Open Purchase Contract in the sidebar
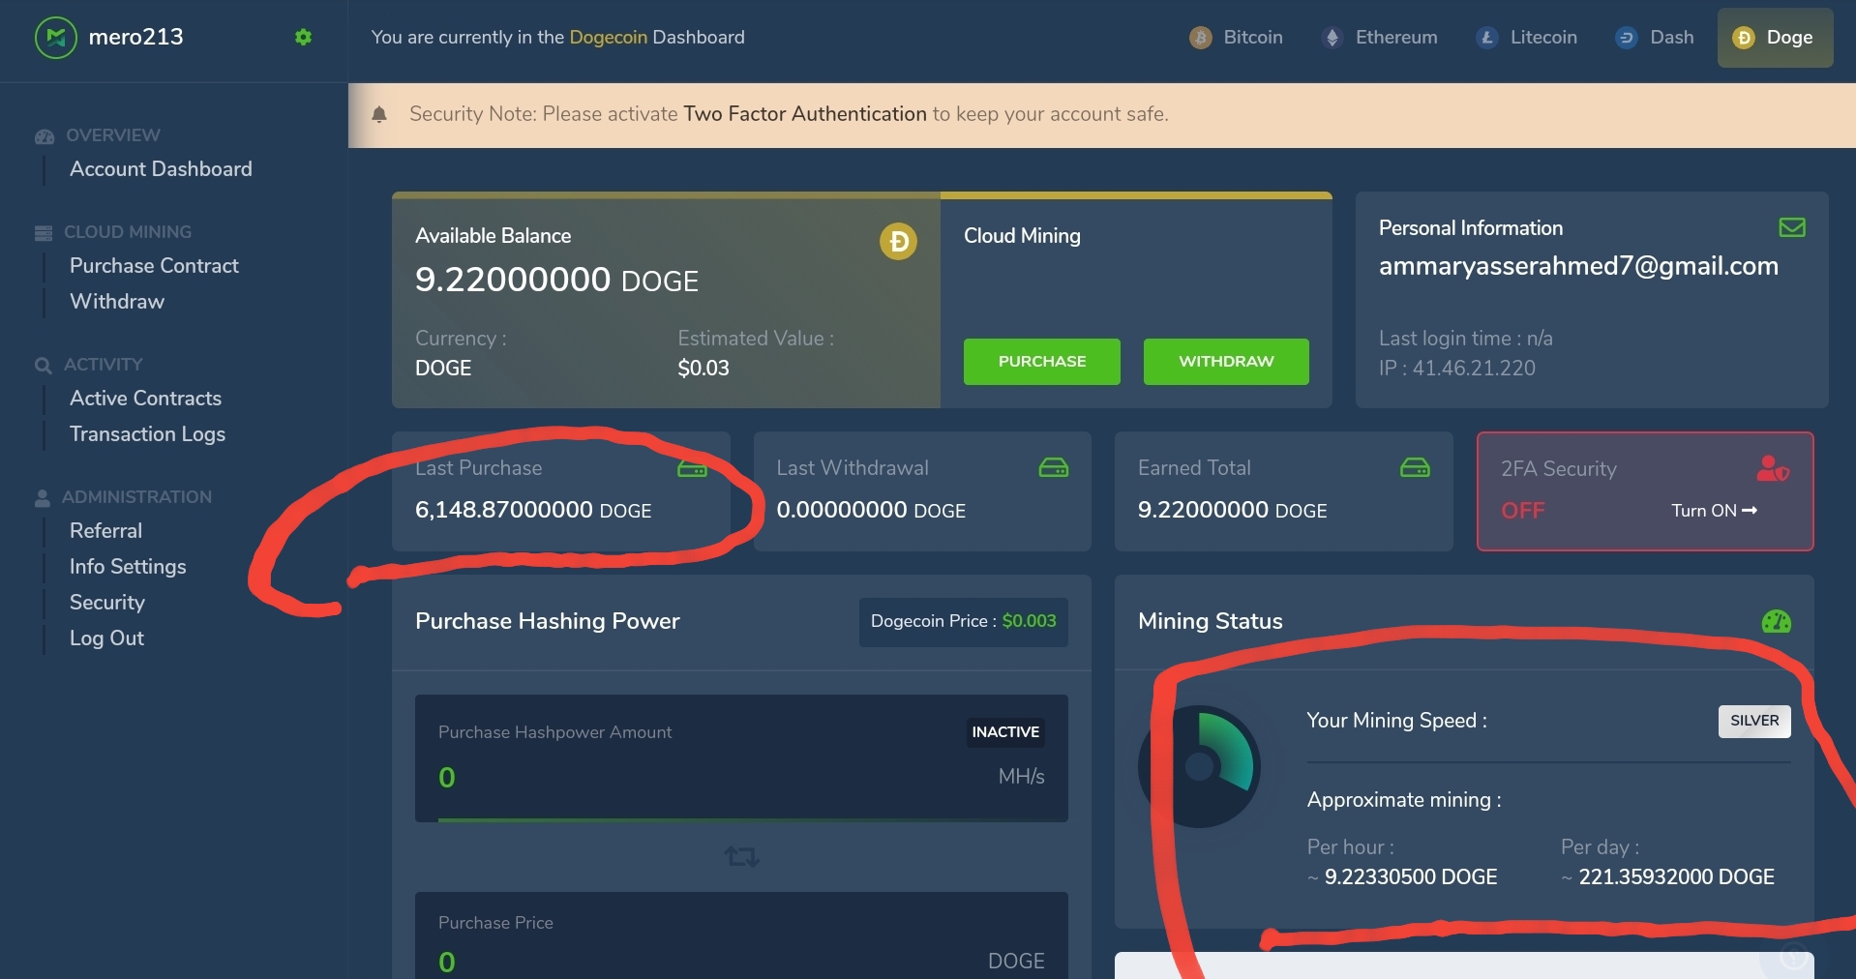Viewport: 1856px width, 979px height. 154,266
